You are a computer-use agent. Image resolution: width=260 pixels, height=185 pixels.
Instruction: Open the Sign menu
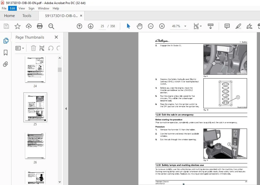point(31,8)
